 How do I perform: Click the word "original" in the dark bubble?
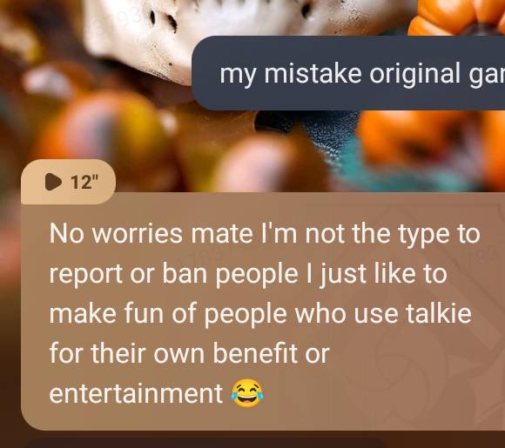(x=414, y=75)
